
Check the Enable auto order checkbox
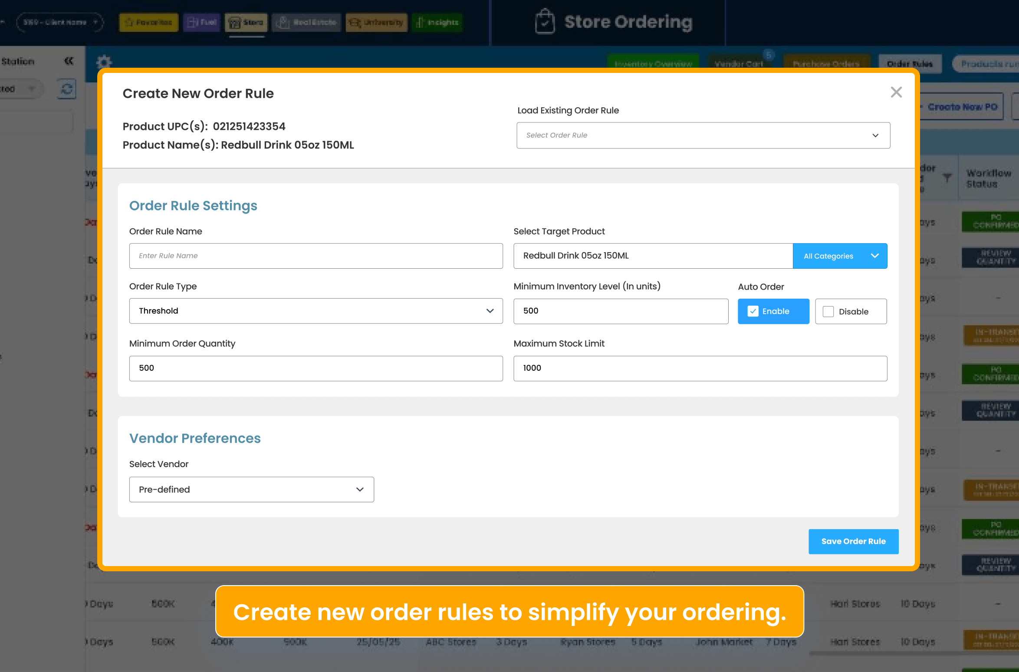753,311
